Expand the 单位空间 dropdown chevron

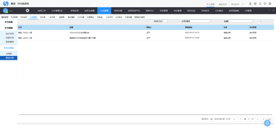(x=243, y=4)
